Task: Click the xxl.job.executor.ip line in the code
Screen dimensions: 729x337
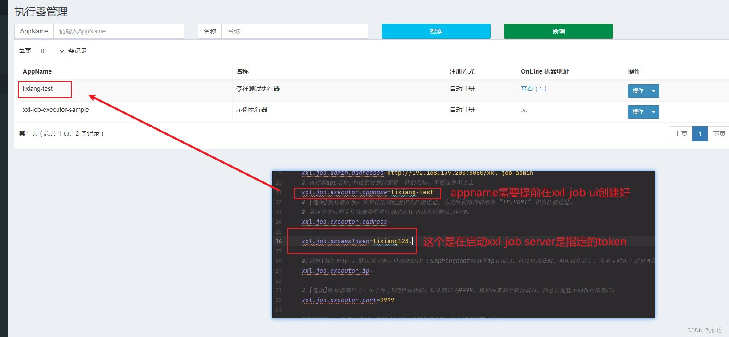Action: click(337, 271)
